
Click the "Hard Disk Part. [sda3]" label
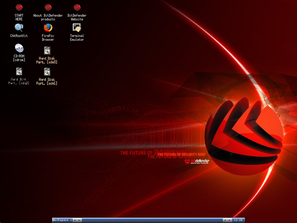[47, 60]
